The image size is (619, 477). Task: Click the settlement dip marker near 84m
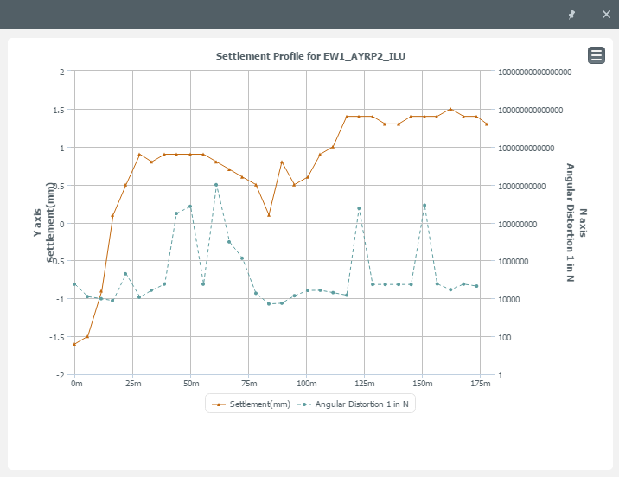point(269,215)
